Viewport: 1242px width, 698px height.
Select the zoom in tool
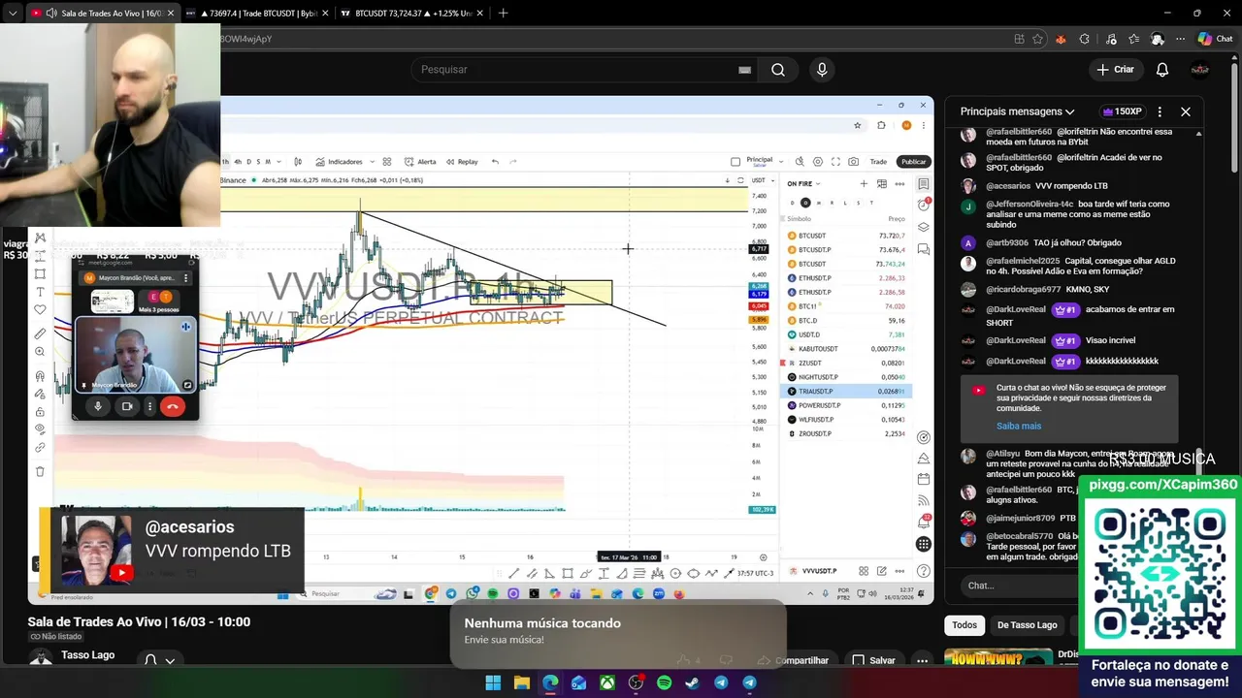(x=40, y=352)
